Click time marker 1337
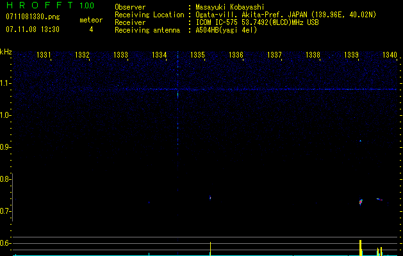This screenshot has height=256, width=403. point(274,54)
